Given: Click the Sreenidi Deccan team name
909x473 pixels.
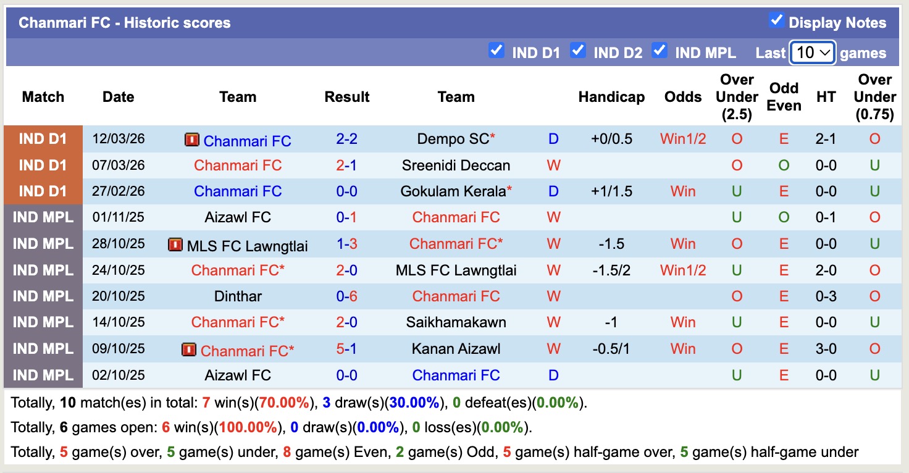Looking at the screenshot, I should click(x=456, y=165).
